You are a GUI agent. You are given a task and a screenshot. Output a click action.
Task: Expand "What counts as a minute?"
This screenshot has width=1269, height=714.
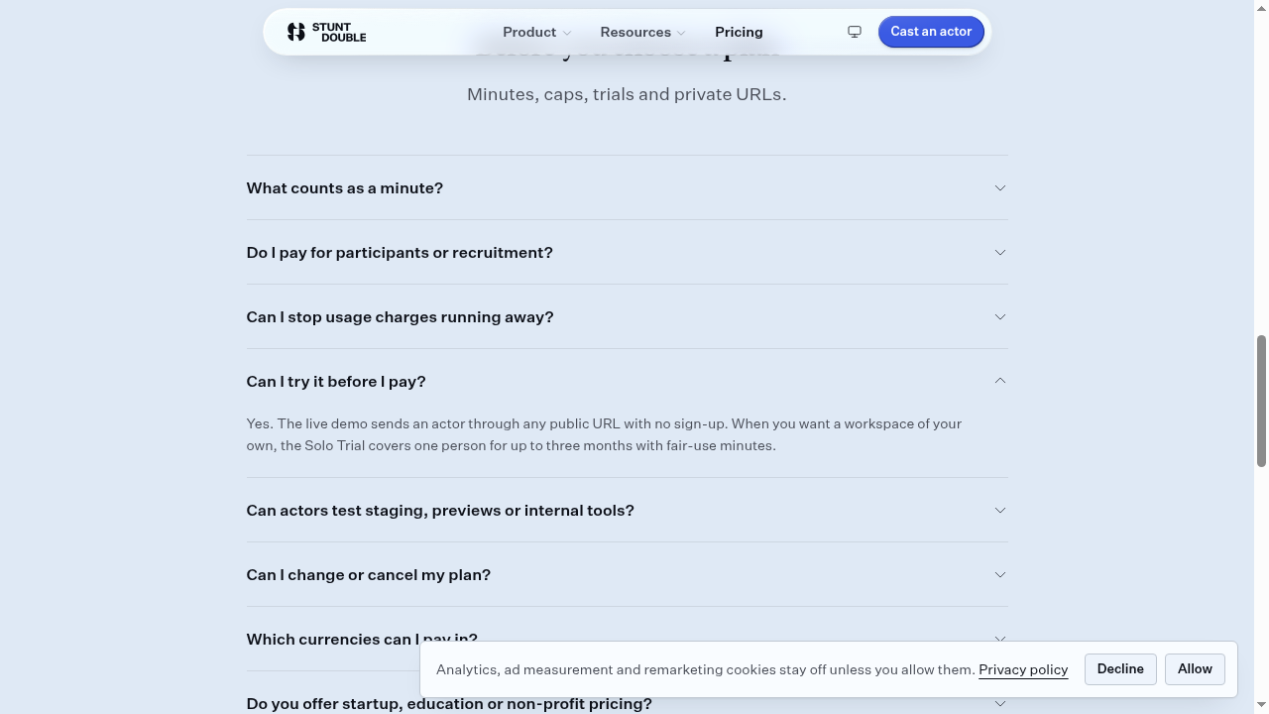click(627, 188)
